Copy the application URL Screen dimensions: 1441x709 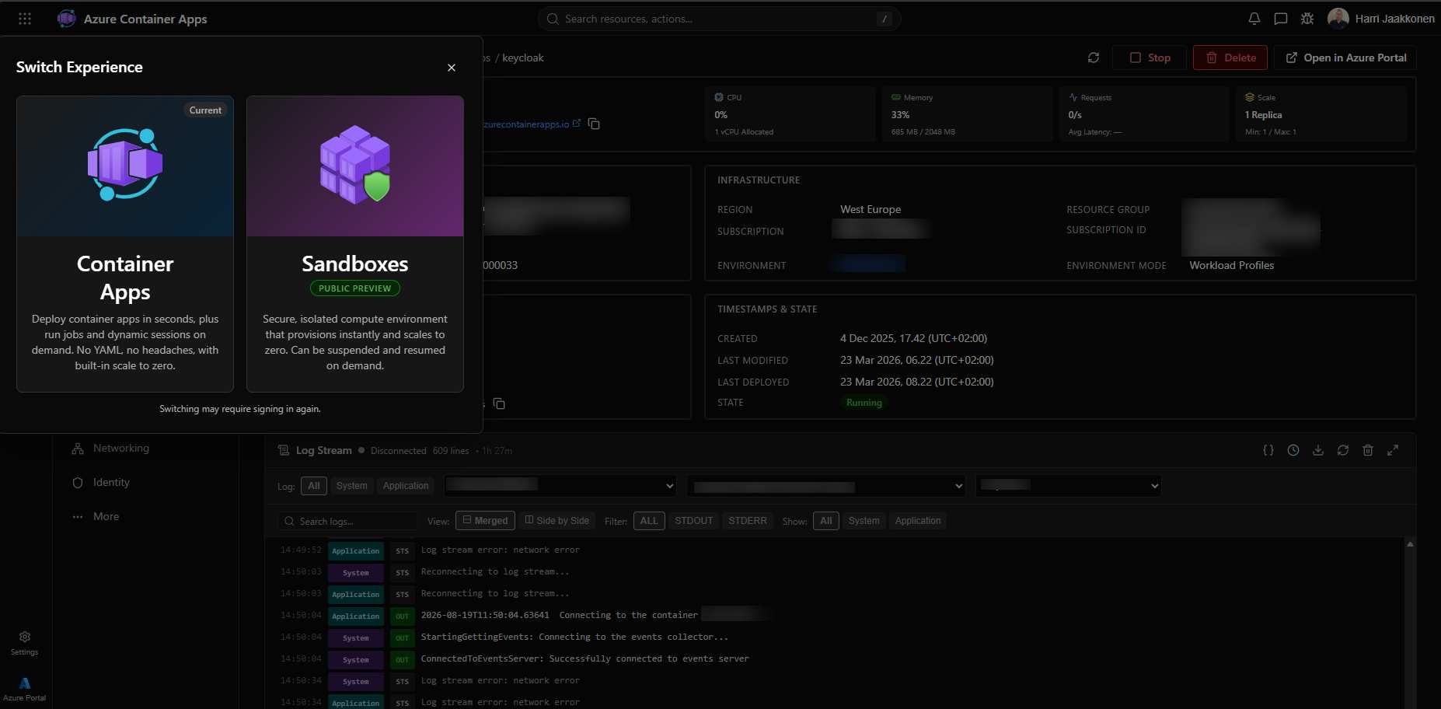(x=594, y=124)
